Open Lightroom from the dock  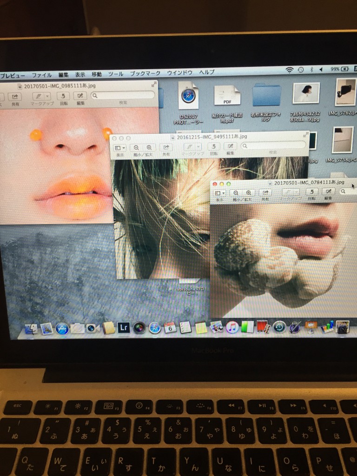coord(123,327)
